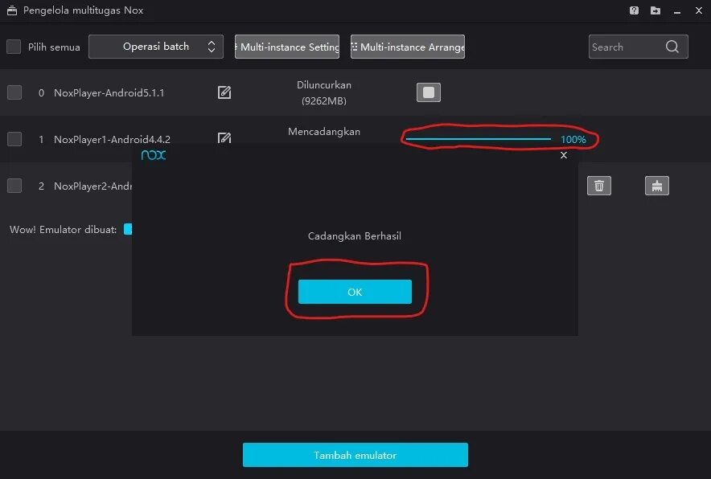Image resolution: width=711 pixels, height=479 pixels.
Task: Click the nox logo in the dialog
Action: 154,155
